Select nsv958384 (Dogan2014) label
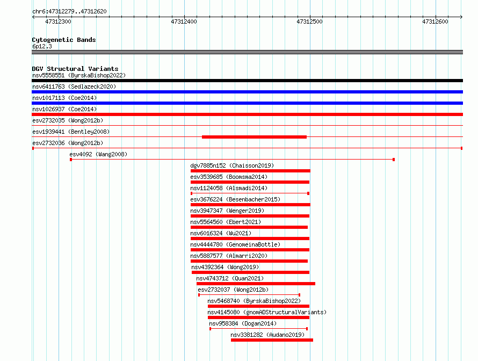This screenshot has height=361, width=478. click(x=243, y=323)
